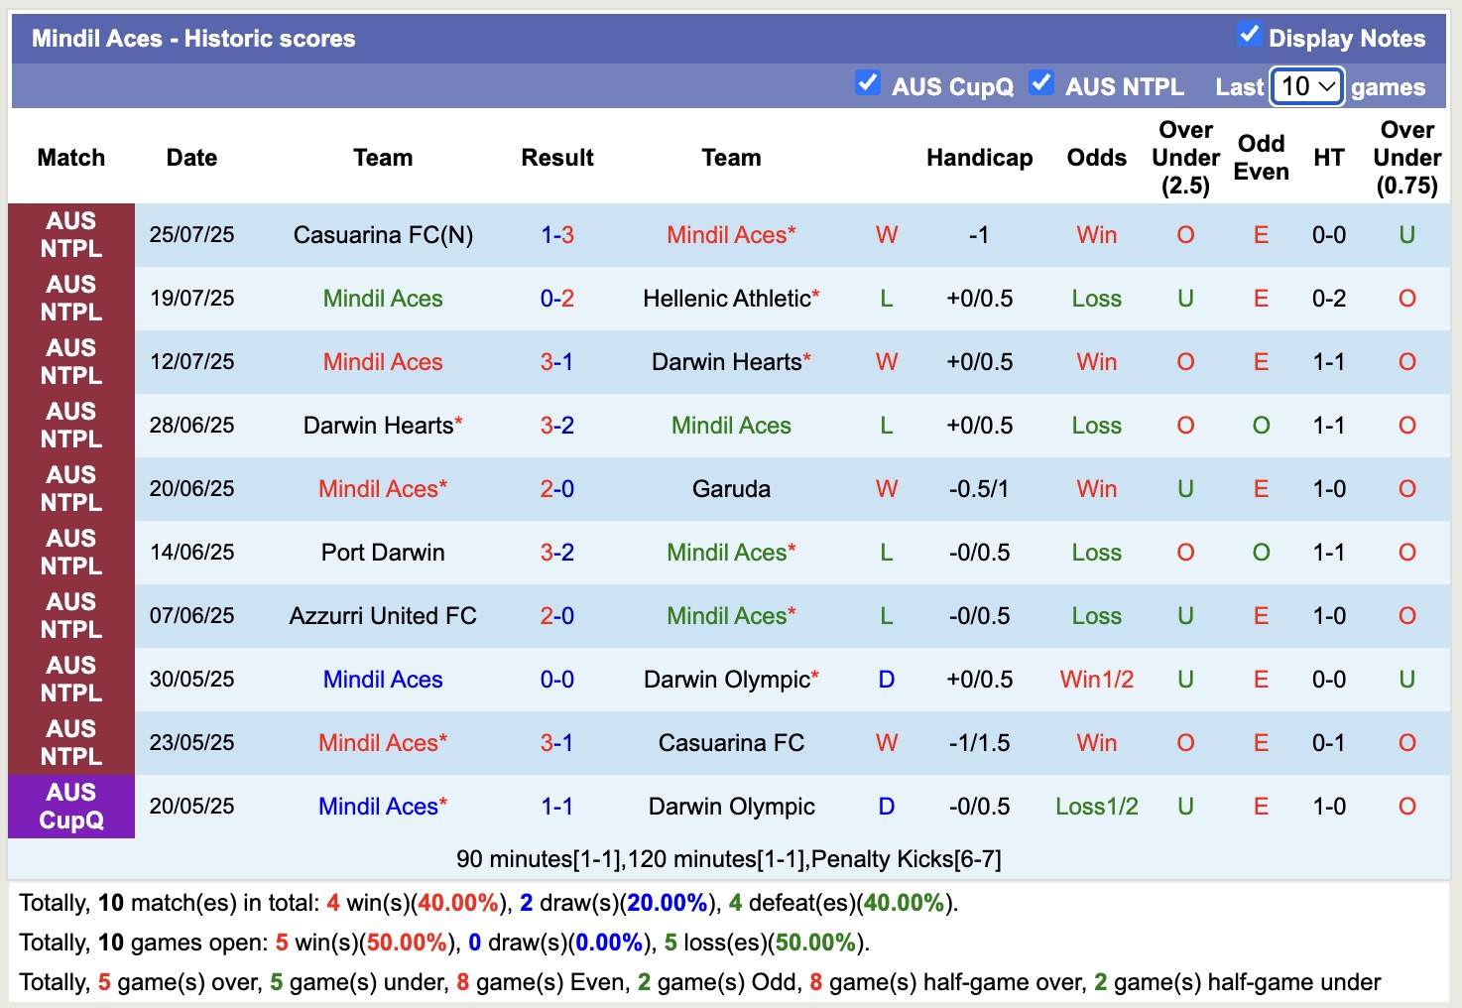This screenshot has width=1462, height=1008.
Task: Open the Last games count dropdown
Action: pos(1306,86)
